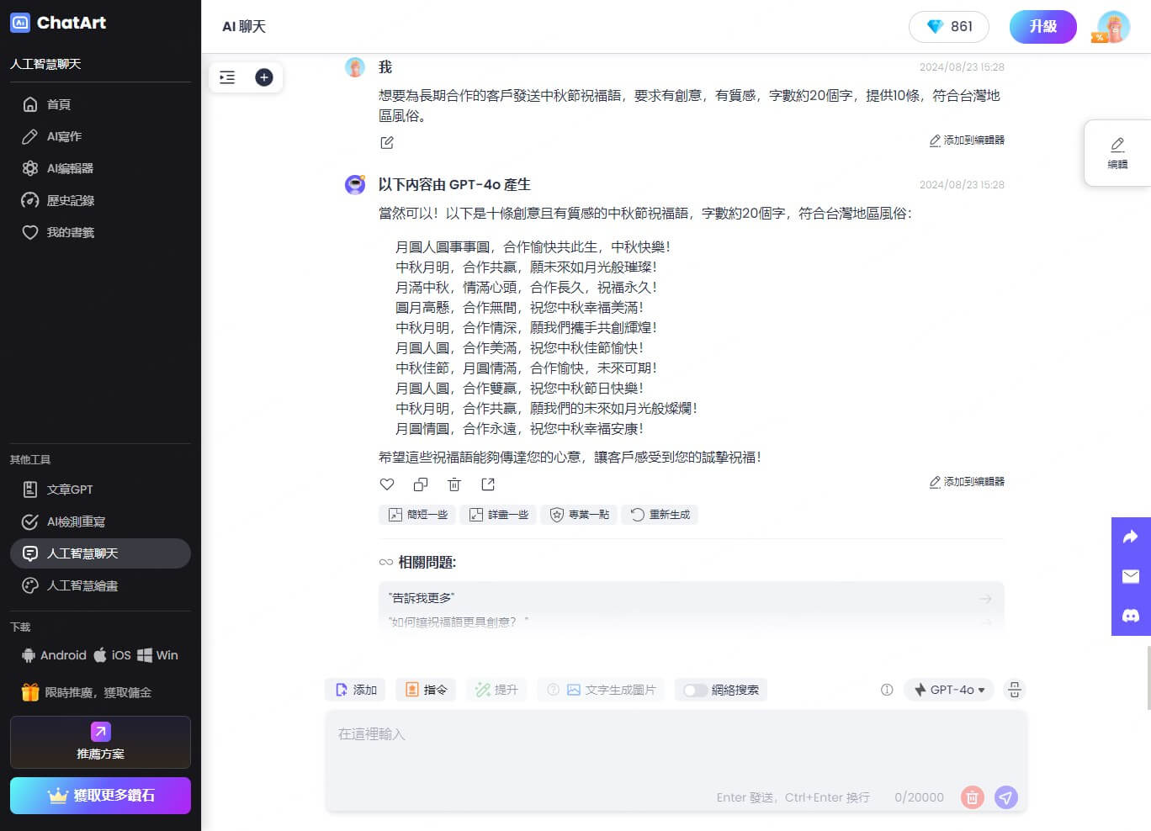The image size is (1151, 831).
Task: Select 人工智慧聊天 in sidebar
Action: pyautogui.click(x=100, y=553)
